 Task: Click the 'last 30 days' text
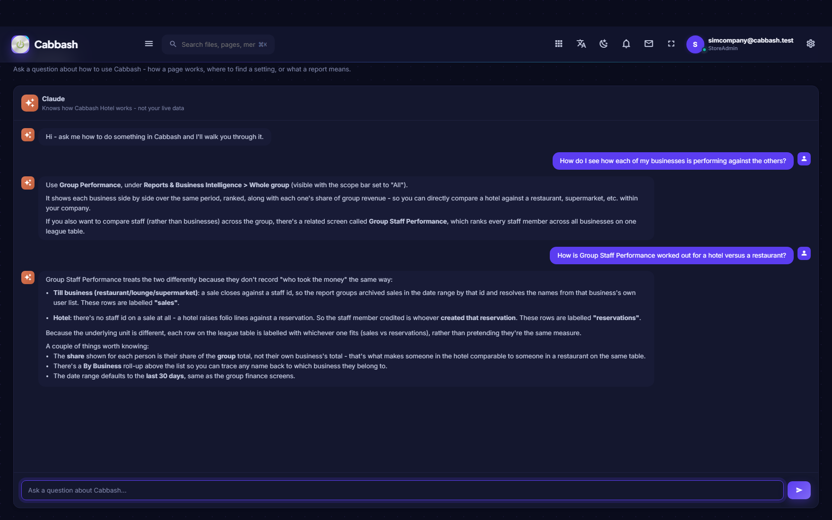click(165, 376)
